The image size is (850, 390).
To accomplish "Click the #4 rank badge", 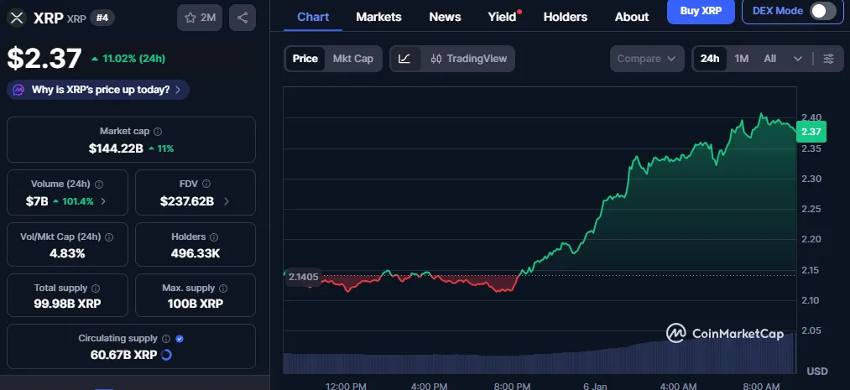I will tap(102, 18).
